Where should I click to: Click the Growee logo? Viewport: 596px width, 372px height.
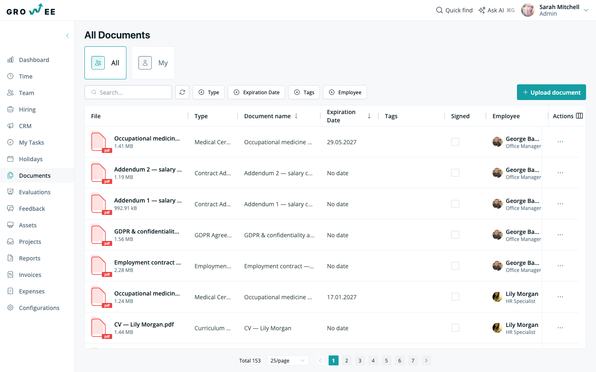(x=31, y=10)
